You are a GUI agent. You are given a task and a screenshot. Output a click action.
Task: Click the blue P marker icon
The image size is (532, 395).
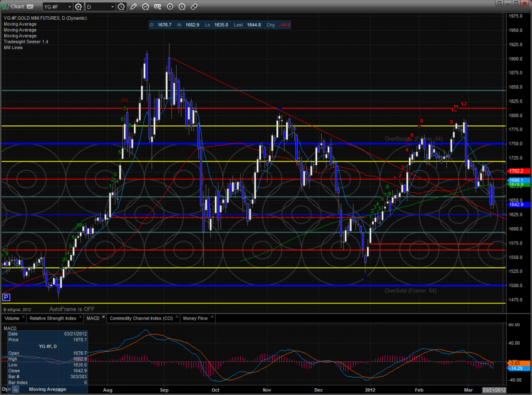pyautogui.click(x=7, y=297)
